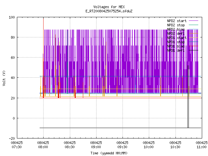Screen dimensions: 208x156
Task: Click the y-axis tick value 80
Action: click(13, 37)
